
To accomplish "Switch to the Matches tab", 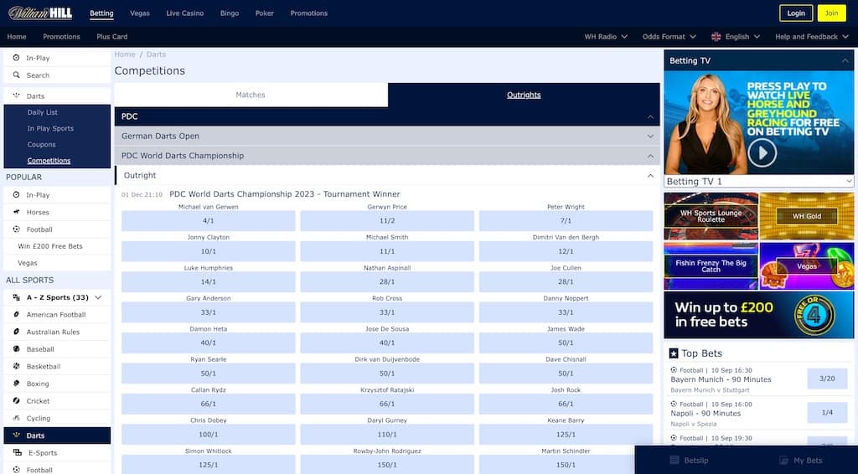I will pyautogui.click(x=251, y=95).
